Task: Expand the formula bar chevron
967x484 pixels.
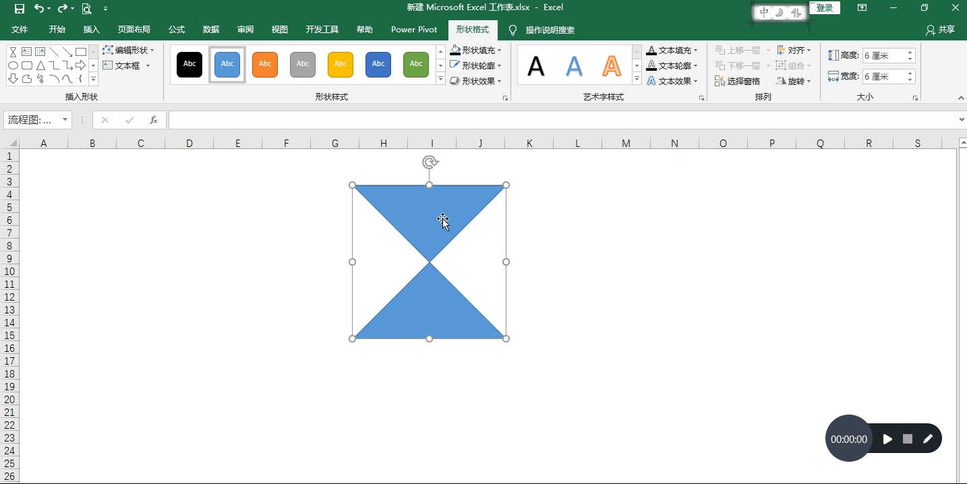Action: (962, 120)
